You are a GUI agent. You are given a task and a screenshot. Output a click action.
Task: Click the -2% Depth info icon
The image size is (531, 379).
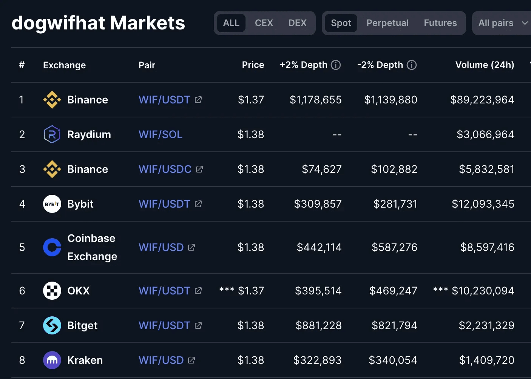(412, 65)
